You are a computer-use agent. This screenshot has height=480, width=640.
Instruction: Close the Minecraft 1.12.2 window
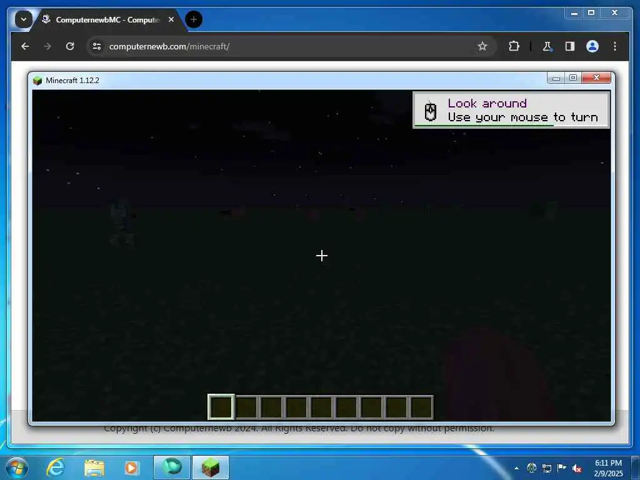coord(596,77)
